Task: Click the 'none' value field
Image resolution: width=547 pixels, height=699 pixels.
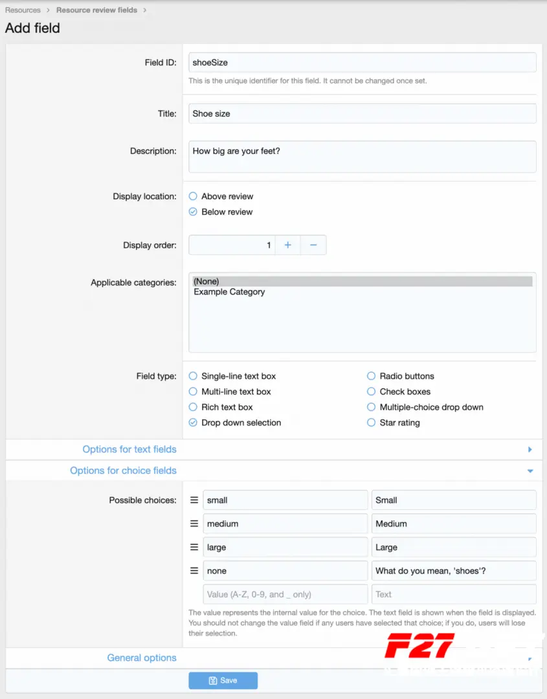Action: tap(285, 571)
